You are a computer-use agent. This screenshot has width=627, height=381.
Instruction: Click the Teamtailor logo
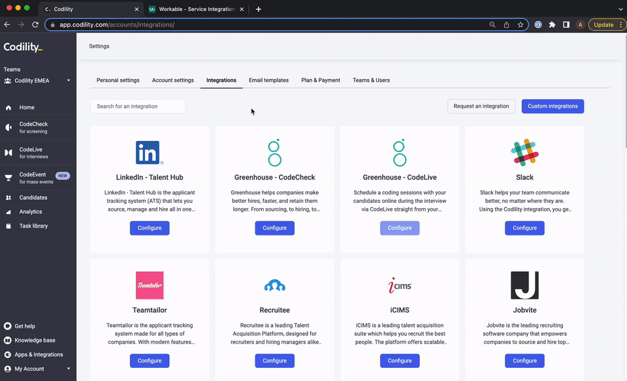pyautogui.click(x=150, y=285)
